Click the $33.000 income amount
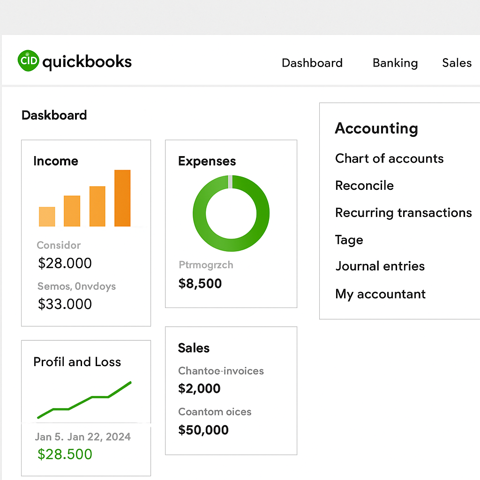 click(65, 304)
